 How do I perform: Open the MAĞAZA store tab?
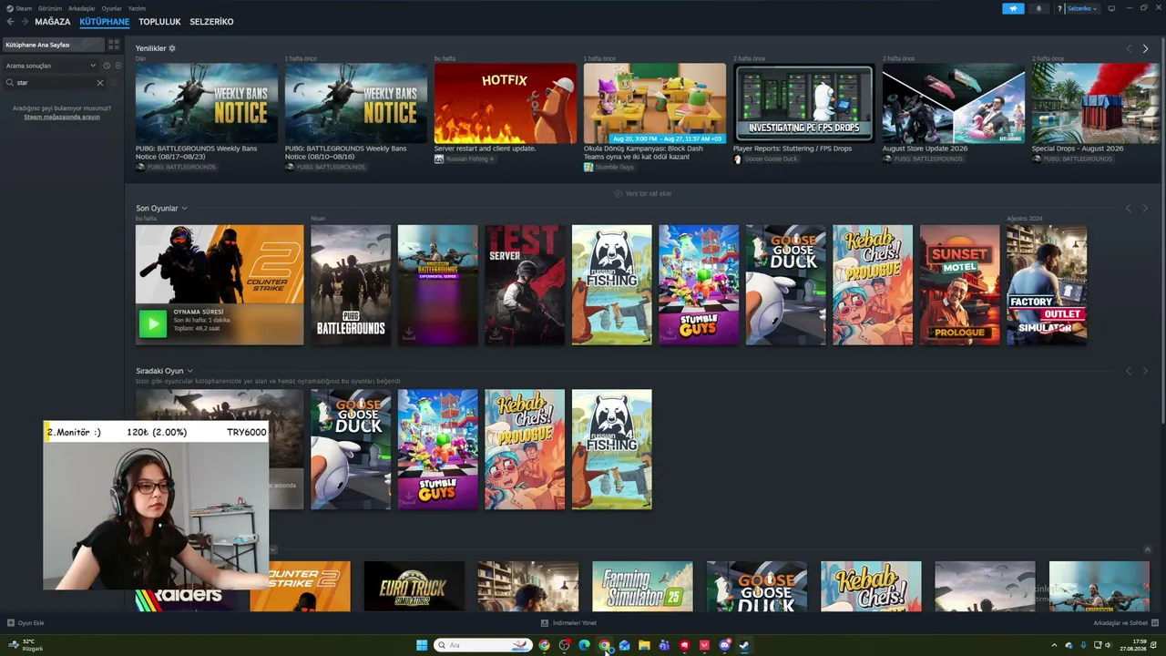(x=52, y=22)
